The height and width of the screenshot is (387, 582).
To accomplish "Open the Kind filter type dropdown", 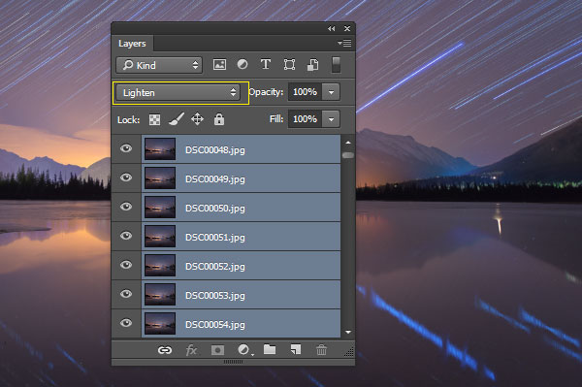I will point(159,65).
